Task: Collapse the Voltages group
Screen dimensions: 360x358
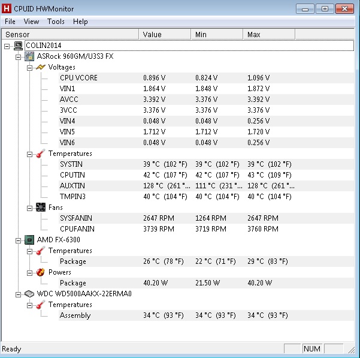Action: (29, 68)
